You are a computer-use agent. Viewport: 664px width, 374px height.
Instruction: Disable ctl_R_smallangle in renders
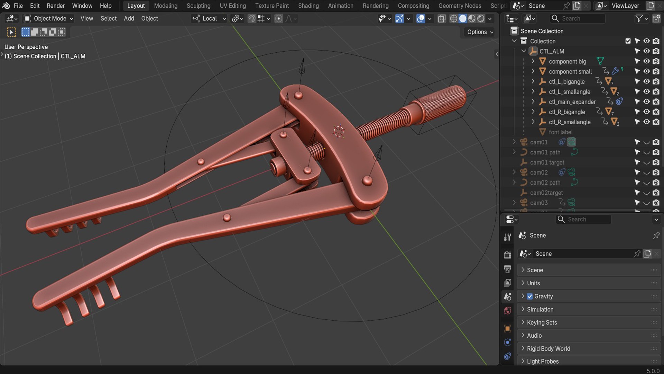click(x=656, y=122)
